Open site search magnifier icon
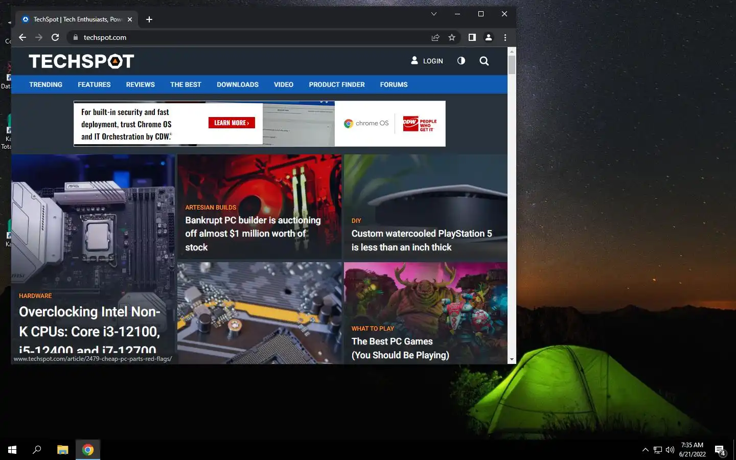 click(x=484, y=61)
